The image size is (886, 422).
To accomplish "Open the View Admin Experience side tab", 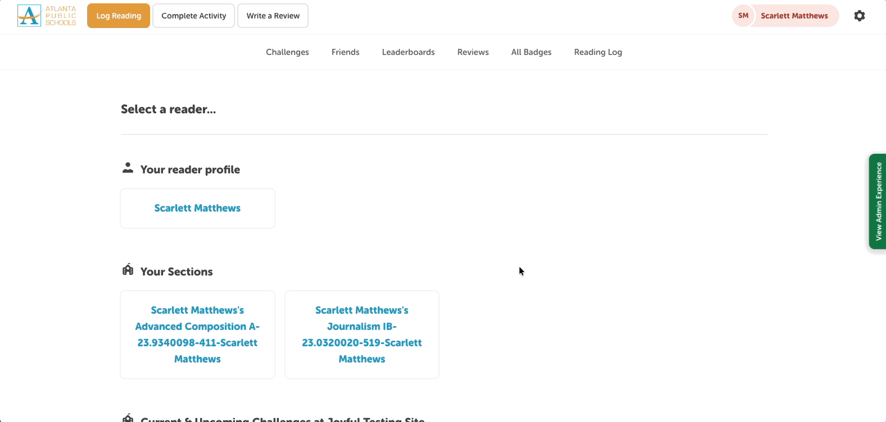I will (878, 201).
